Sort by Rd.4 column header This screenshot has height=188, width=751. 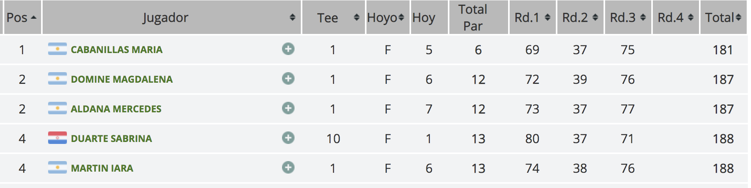[x=676, y=17]
